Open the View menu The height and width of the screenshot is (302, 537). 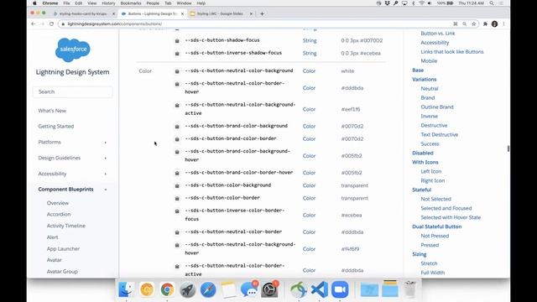point(91,3)
